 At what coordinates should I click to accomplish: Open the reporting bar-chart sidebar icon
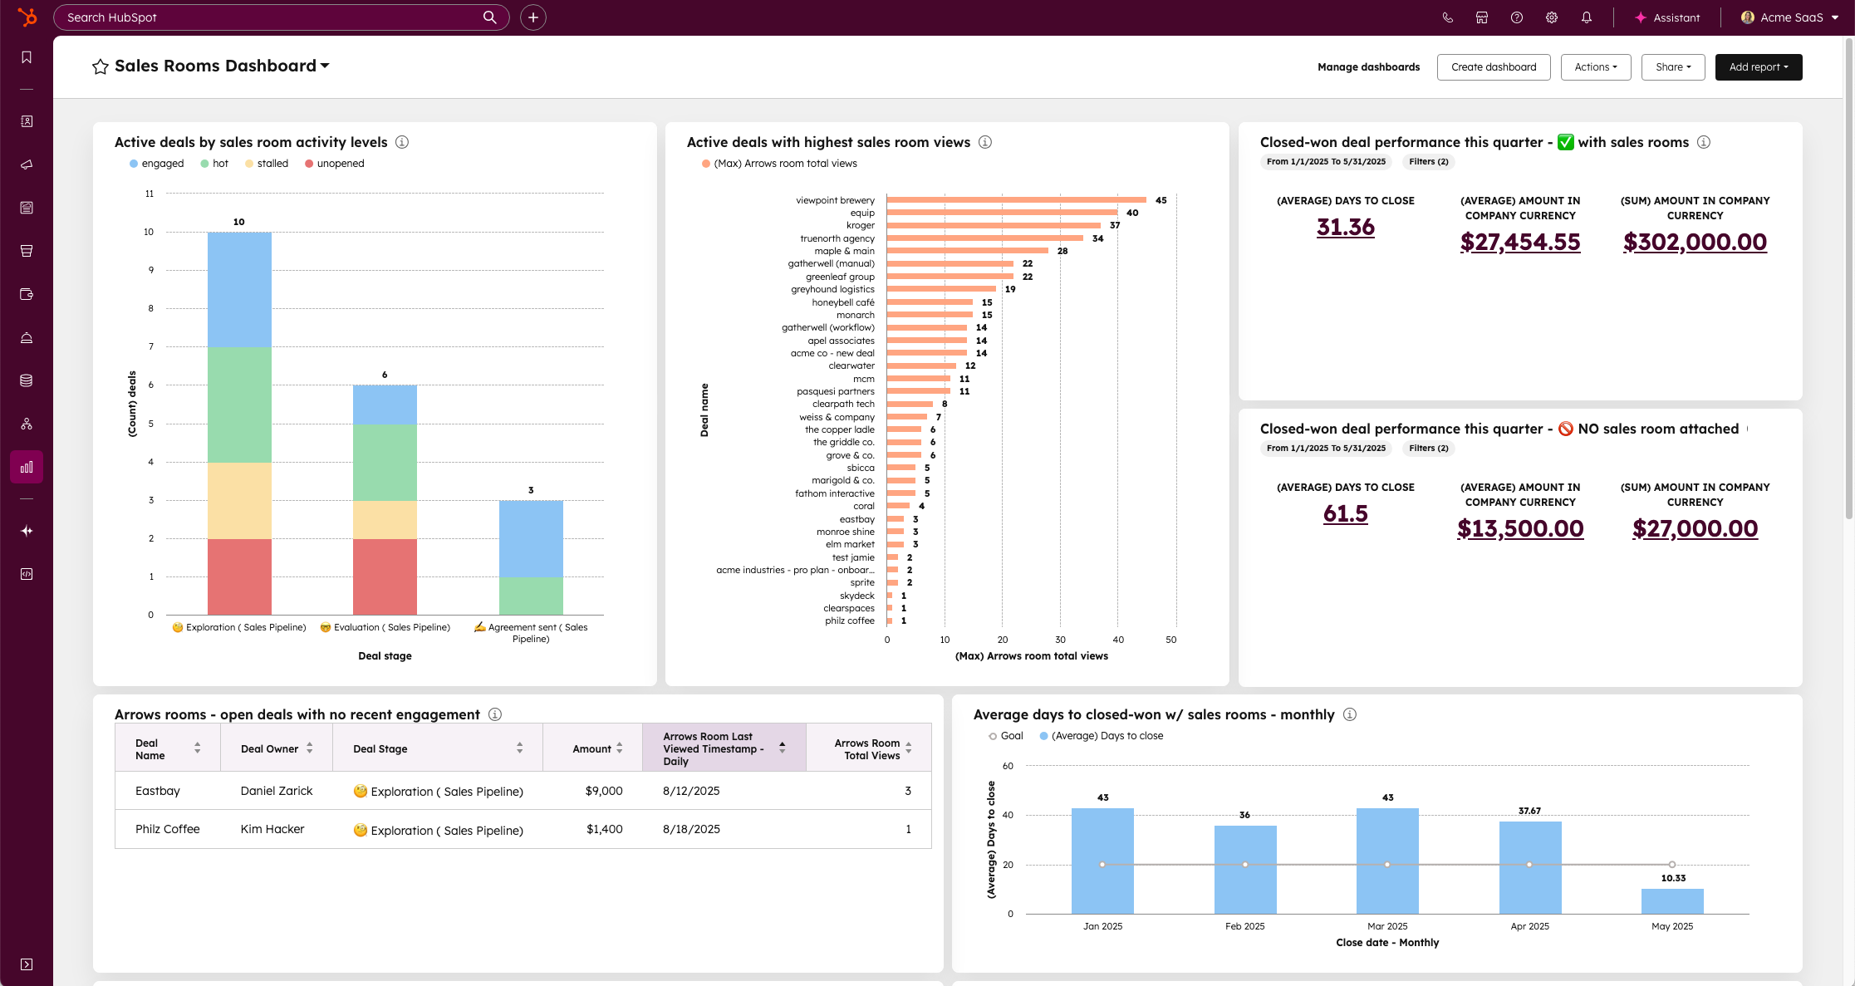pyautogui.click(x=27, y=467)
